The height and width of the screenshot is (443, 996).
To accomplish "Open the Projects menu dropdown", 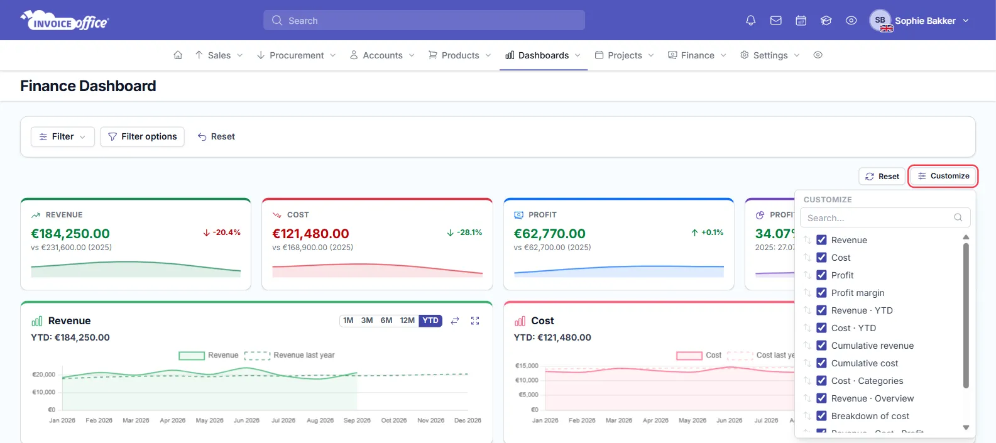I will click(624, 55).
